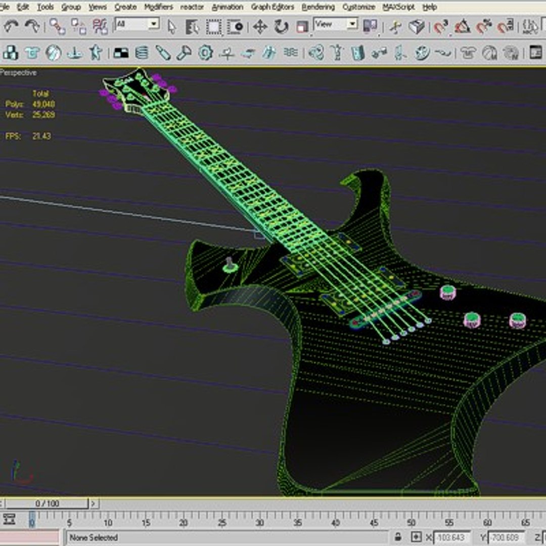Toggle 3D Snaps magnet

[x=441, y=27]
